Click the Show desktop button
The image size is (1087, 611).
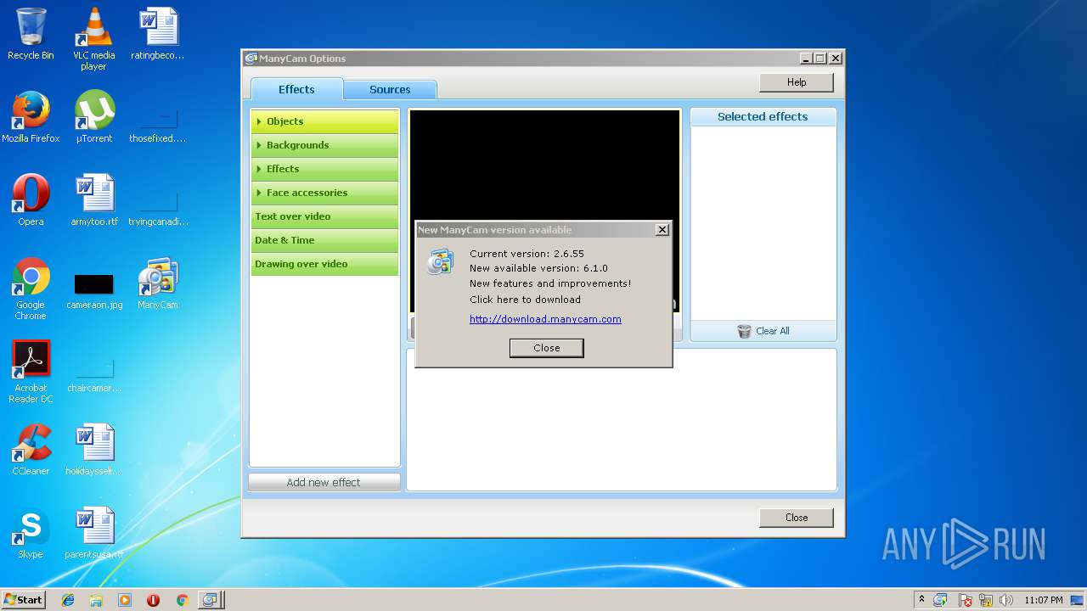coord(1078,600)
